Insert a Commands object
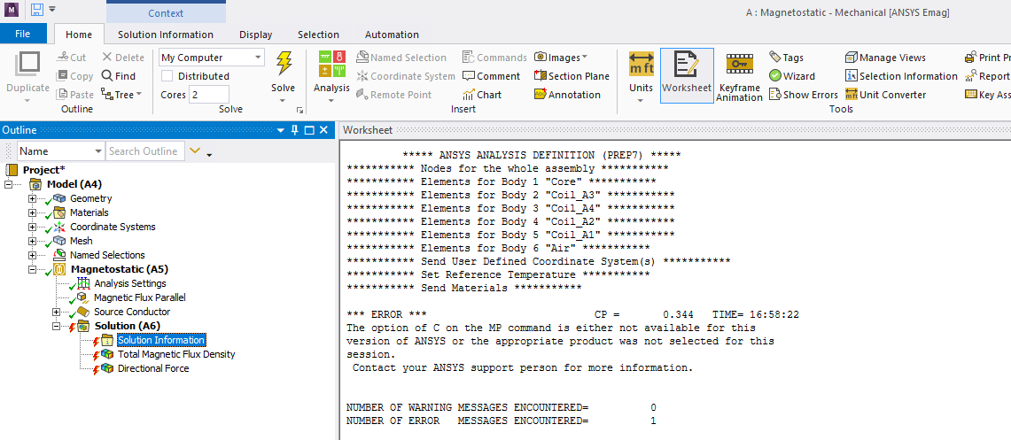The width and height of the screenshot is (1011, 440). coord(494,58)
